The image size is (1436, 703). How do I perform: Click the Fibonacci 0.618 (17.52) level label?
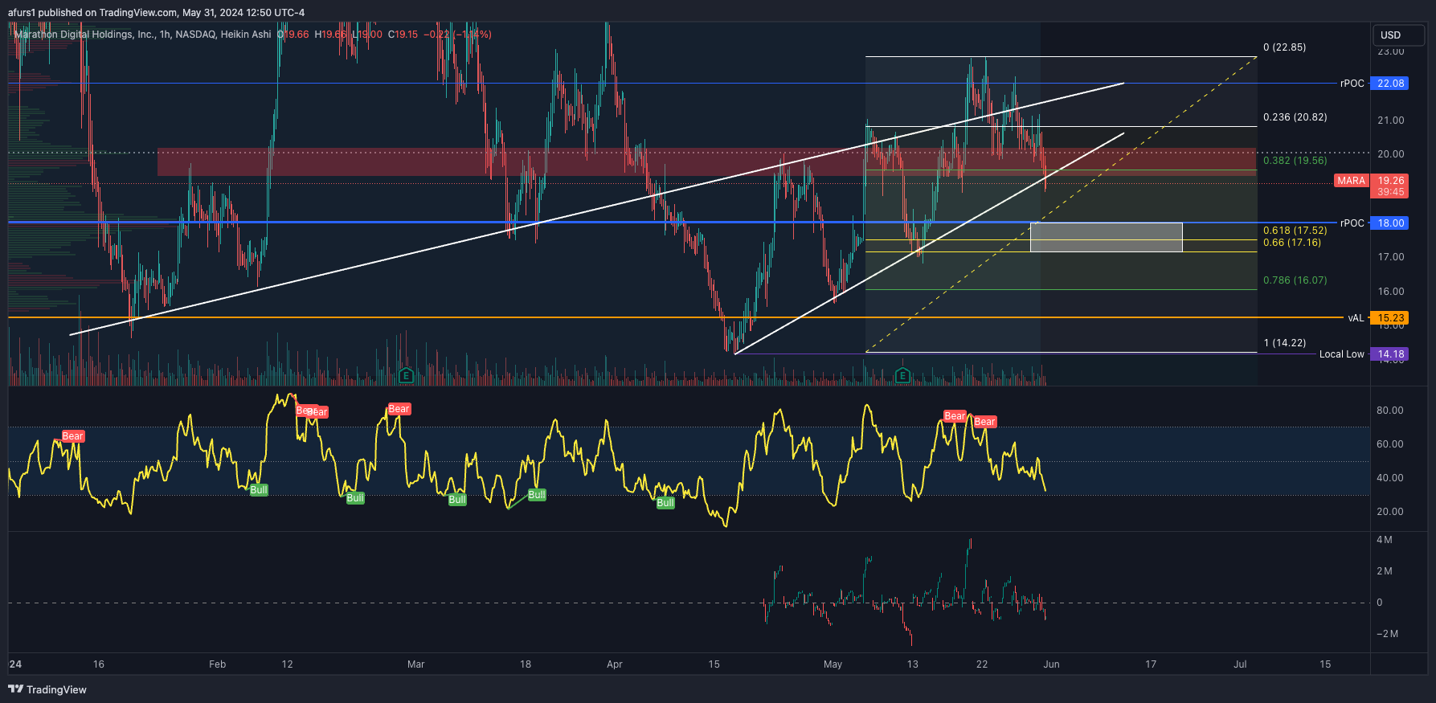coord(1295,231)
